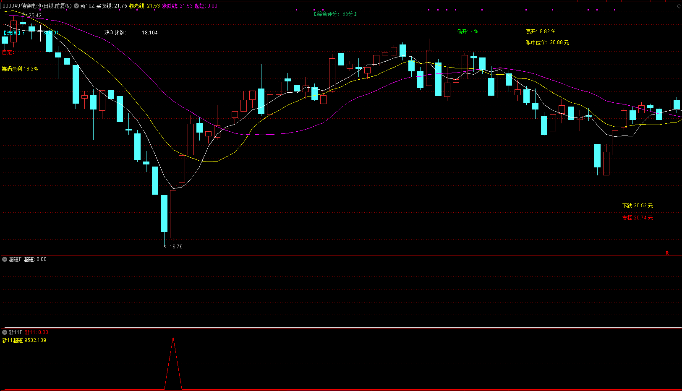Click the green 低开 percentage label

468,31
